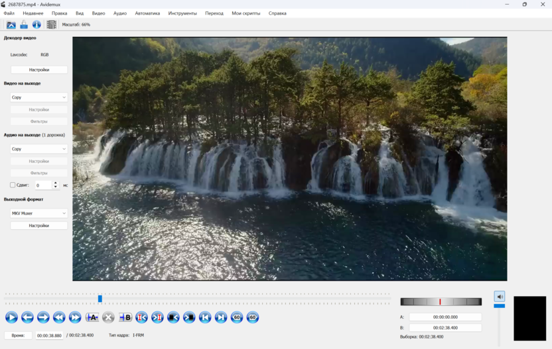Click the Open Video toolbar icon

(11, 25)
